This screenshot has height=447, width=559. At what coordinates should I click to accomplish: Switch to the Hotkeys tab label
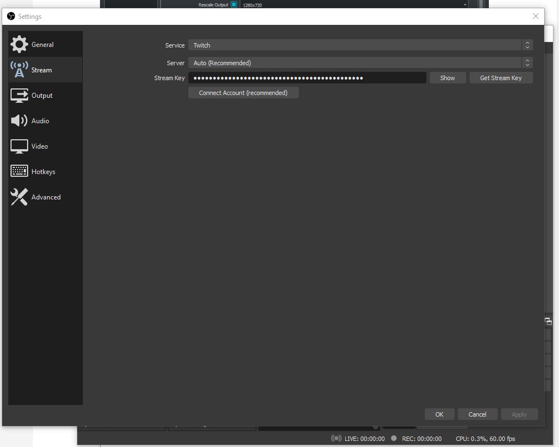tap(43, 172)
